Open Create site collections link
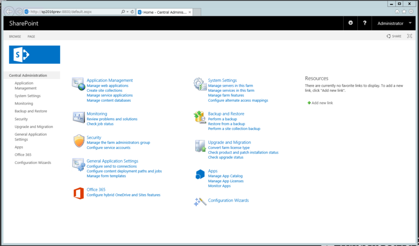This screenshot has width=419, height=246. [x=104, y=90]
